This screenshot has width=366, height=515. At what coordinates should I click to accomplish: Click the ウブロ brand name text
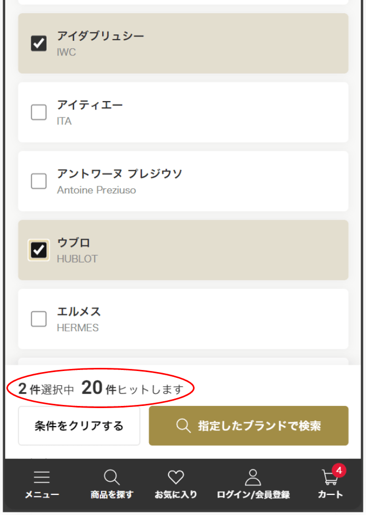(x=74, y=243)
